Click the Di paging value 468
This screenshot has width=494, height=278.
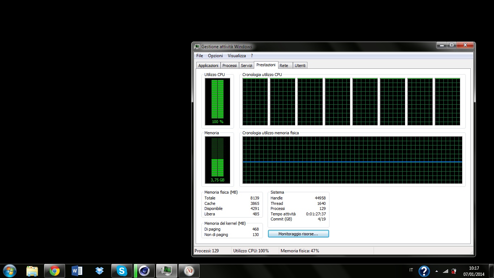(x=256, y=229)
